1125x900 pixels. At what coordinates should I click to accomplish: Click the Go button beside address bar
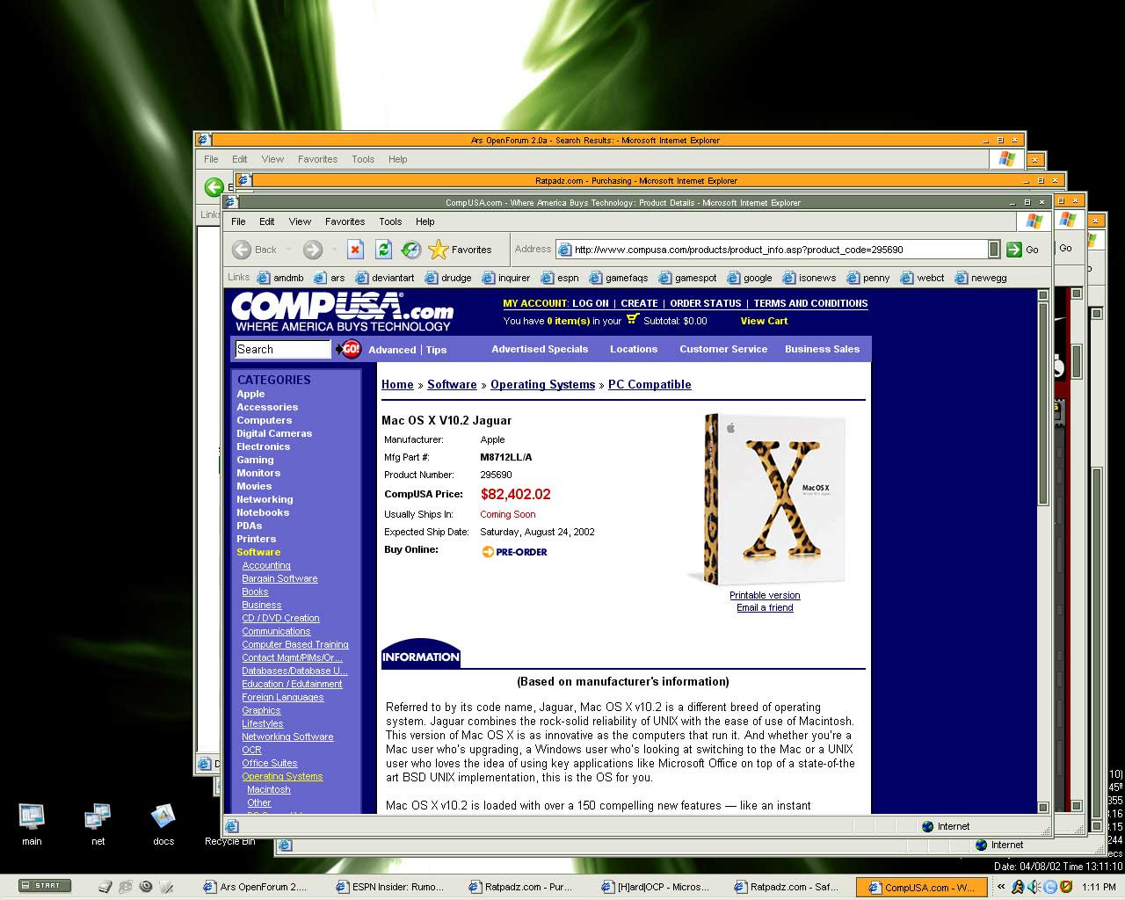pos(1023,250)
